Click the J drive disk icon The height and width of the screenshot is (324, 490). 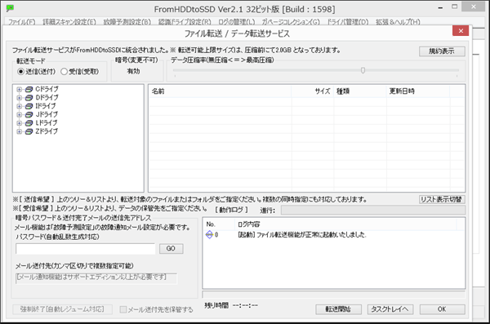click(29, 115)
